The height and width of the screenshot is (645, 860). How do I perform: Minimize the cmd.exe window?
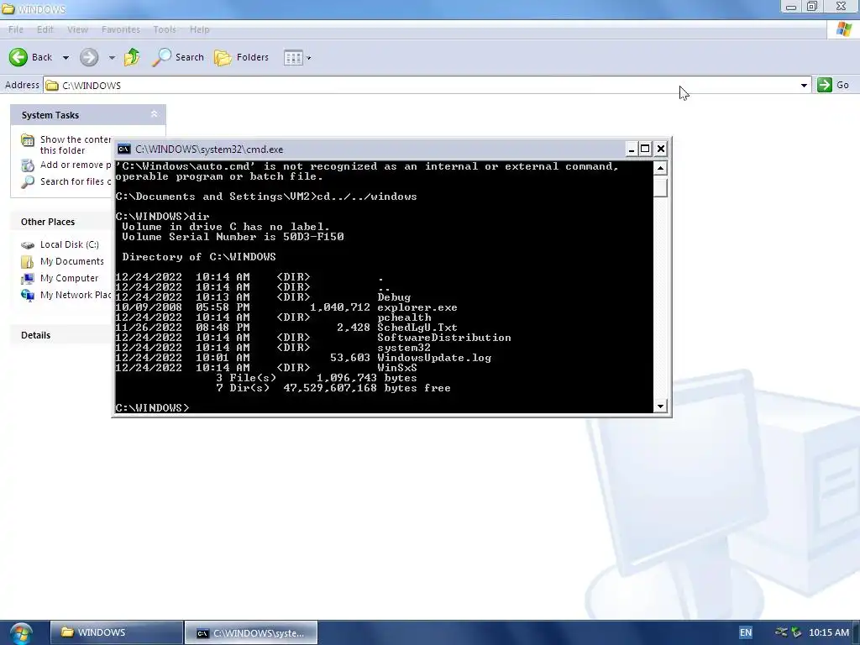click(x=632, y=149)
